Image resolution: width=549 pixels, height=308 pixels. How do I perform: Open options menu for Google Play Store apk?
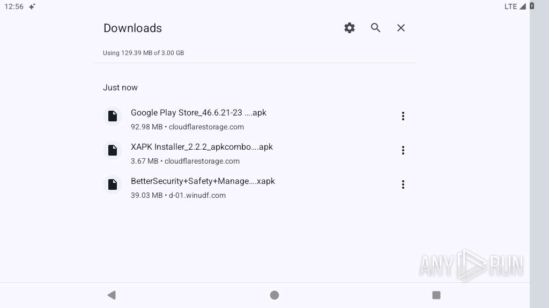tap(403, 116)
